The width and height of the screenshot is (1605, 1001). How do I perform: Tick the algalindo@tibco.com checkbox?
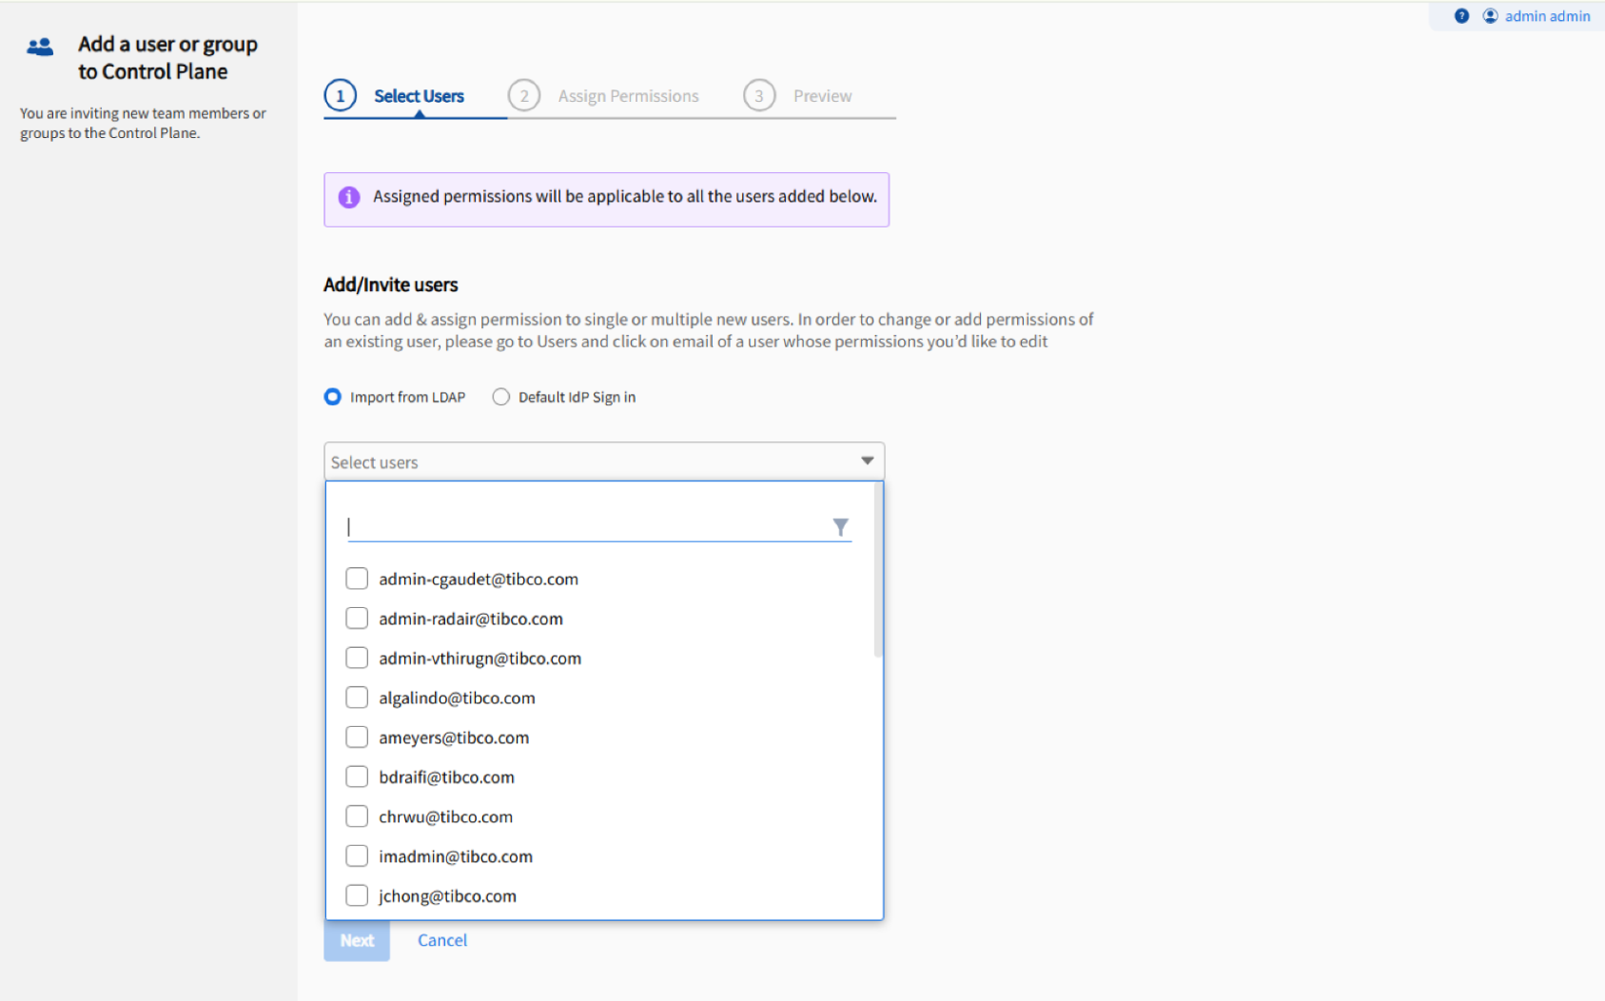pyautogui.click(x=357, y=697)
